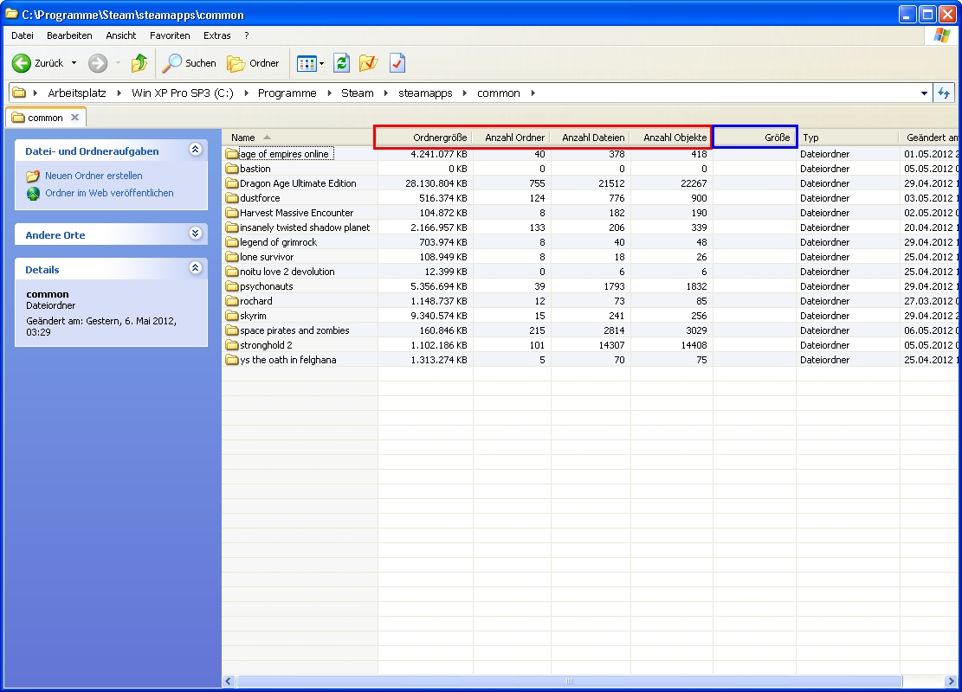Select ys the oath in felghana name

(287, 360)
